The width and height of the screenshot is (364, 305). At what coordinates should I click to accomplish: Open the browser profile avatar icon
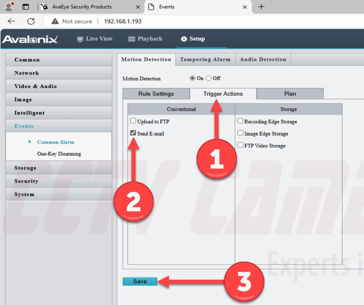click(9, 7)
